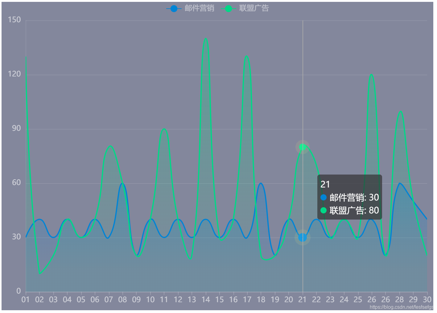Click x-axis label 16

pyautogui.click(x=233, y=299)
